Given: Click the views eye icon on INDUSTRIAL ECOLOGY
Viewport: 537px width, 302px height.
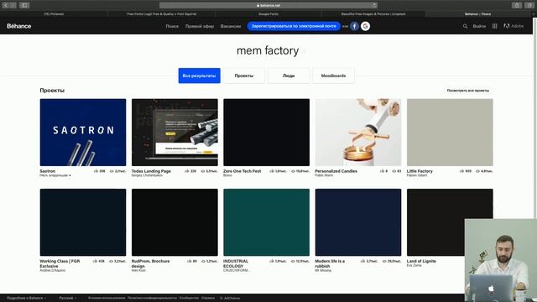Looking at the screenshot, I should 293,261.
